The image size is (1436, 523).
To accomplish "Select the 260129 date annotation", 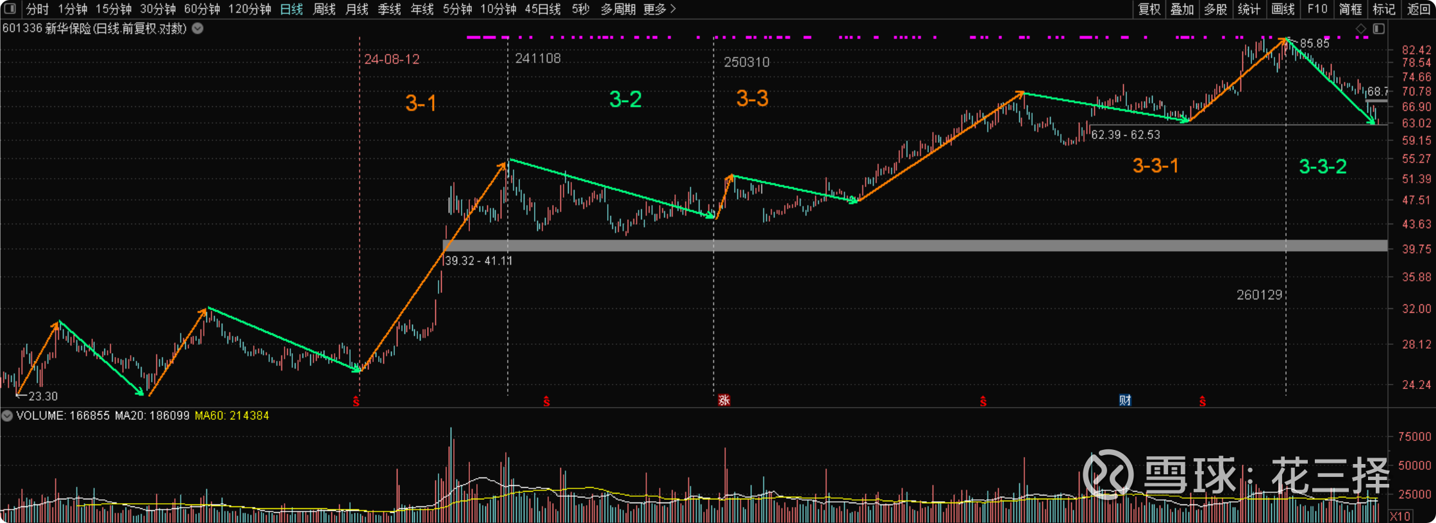I will click(x=1259, y=295).
